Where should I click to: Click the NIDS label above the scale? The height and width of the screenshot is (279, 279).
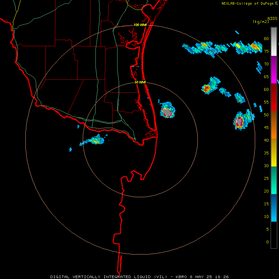click(x=272, y=18)
